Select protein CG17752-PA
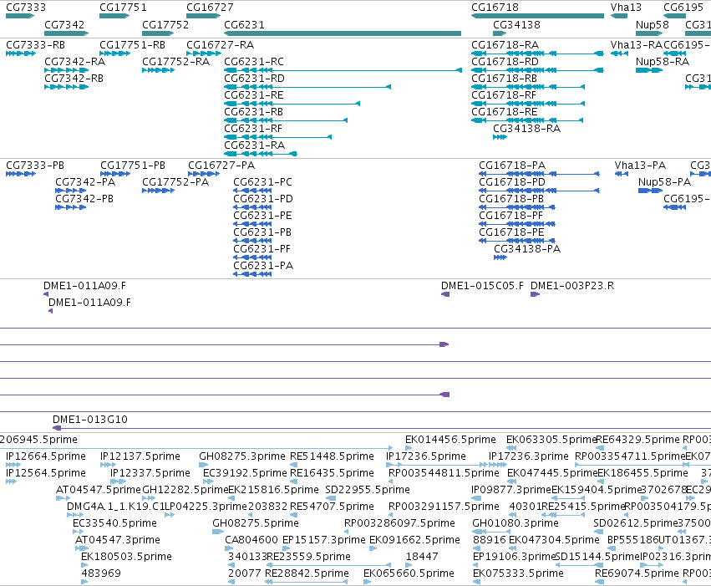This screenshot has width=711, height=586. (175, 182)
